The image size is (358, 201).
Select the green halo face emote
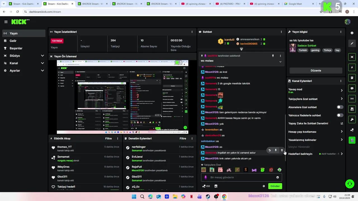click(263, 170)
